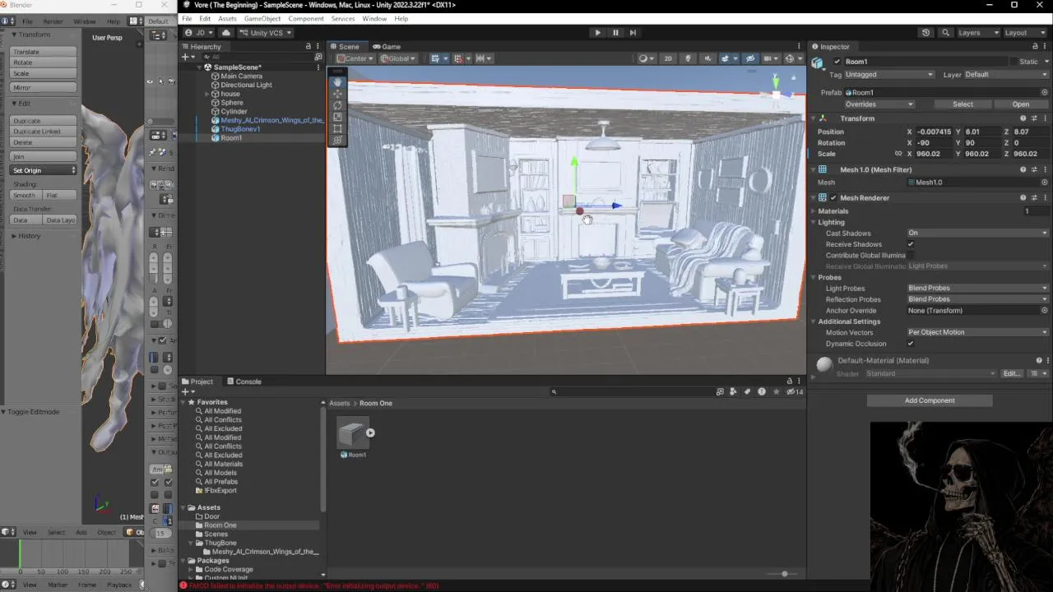The width and height of the screenshot is (1053, 592).
Task: Toggle scene visibility hidden-eye icon
Action: [749, 58]
